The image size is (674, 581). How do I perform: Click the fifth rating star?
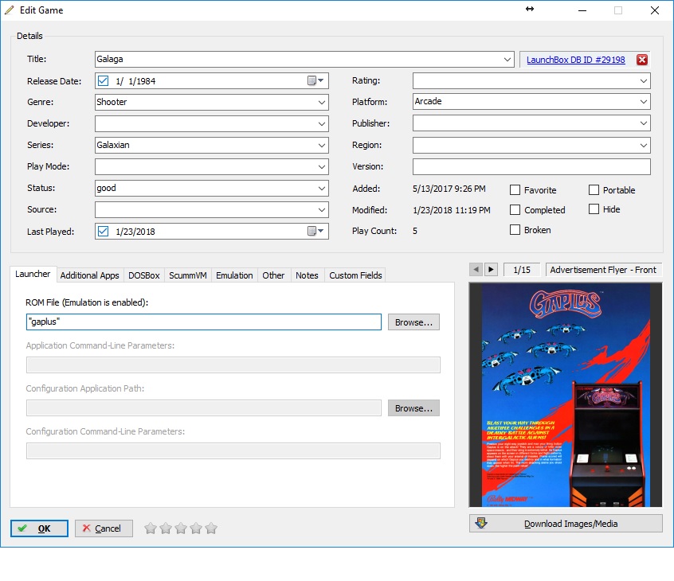(211, 528)
